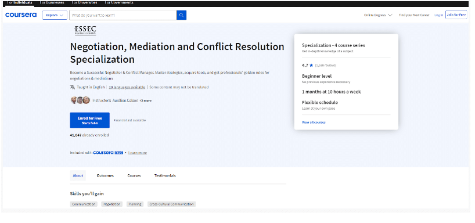Screen dimensions: 475x223
Task: Click View all courses link
Action: click(314, 123)
